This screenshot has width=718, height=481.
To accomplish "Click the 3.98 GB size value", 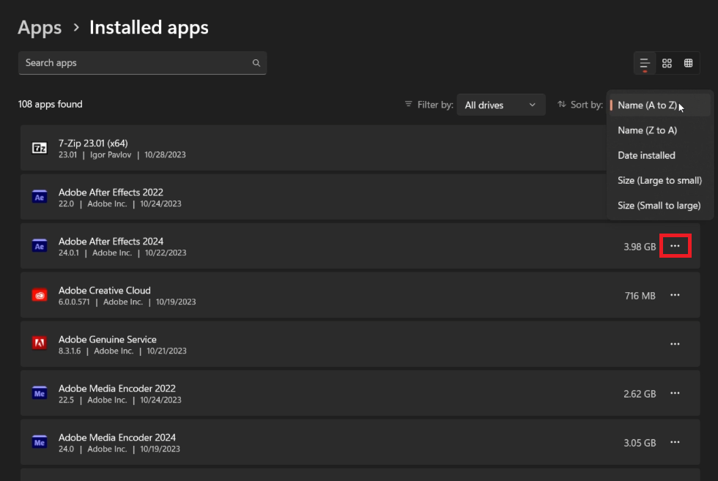I will coord(640,247).
